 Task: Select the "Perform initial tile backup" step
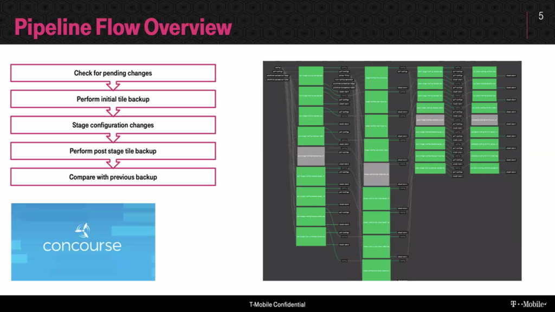(113, 99)
